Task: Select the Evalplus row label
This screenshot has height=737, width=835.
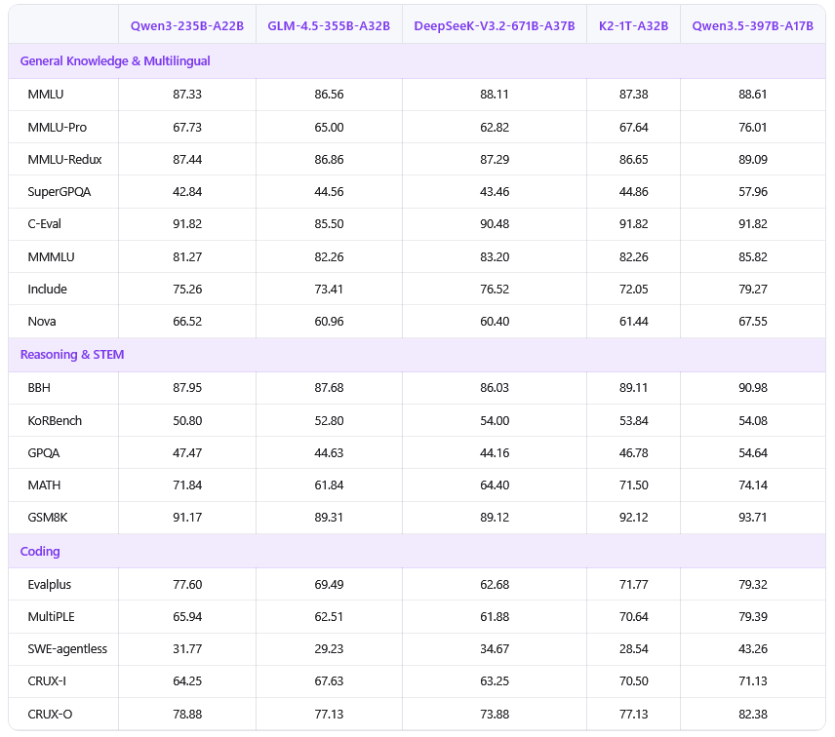Action: point(49,584)
